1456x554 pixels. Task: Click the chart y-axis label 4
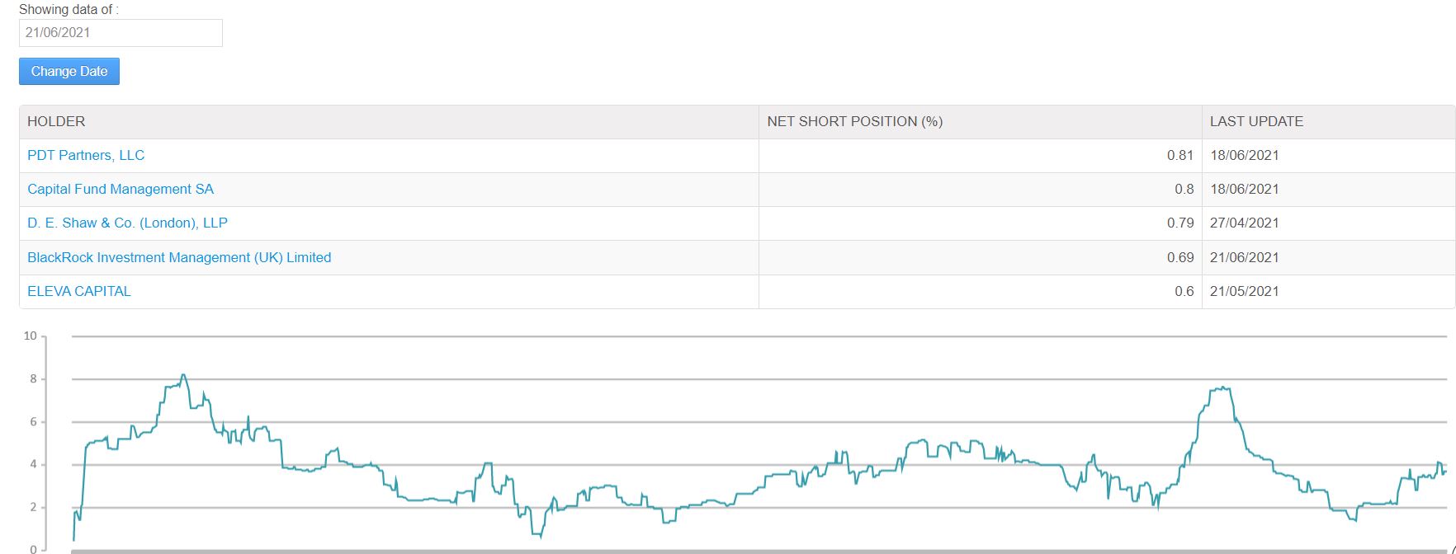pos(34,464)
